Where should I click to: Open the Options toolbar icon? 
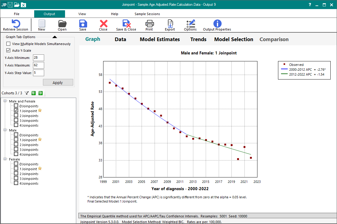point(190,24)
